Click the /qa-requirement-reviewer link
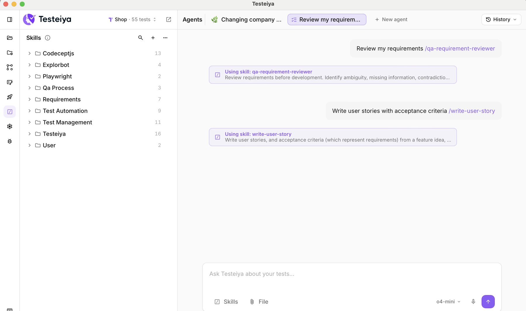This screenshot has height=311, width=526. point(460,49)
